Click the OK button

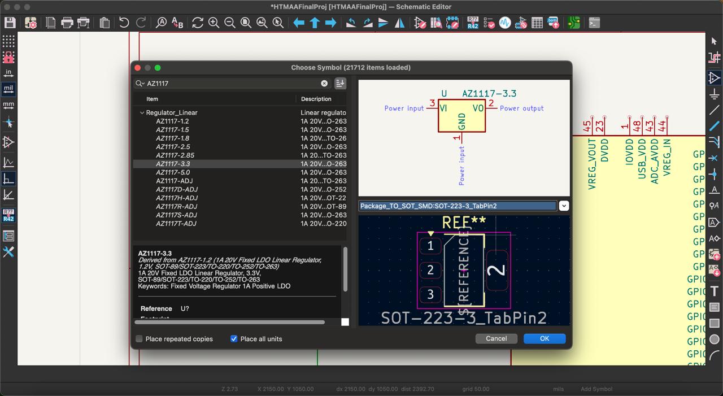coord(544,338)
